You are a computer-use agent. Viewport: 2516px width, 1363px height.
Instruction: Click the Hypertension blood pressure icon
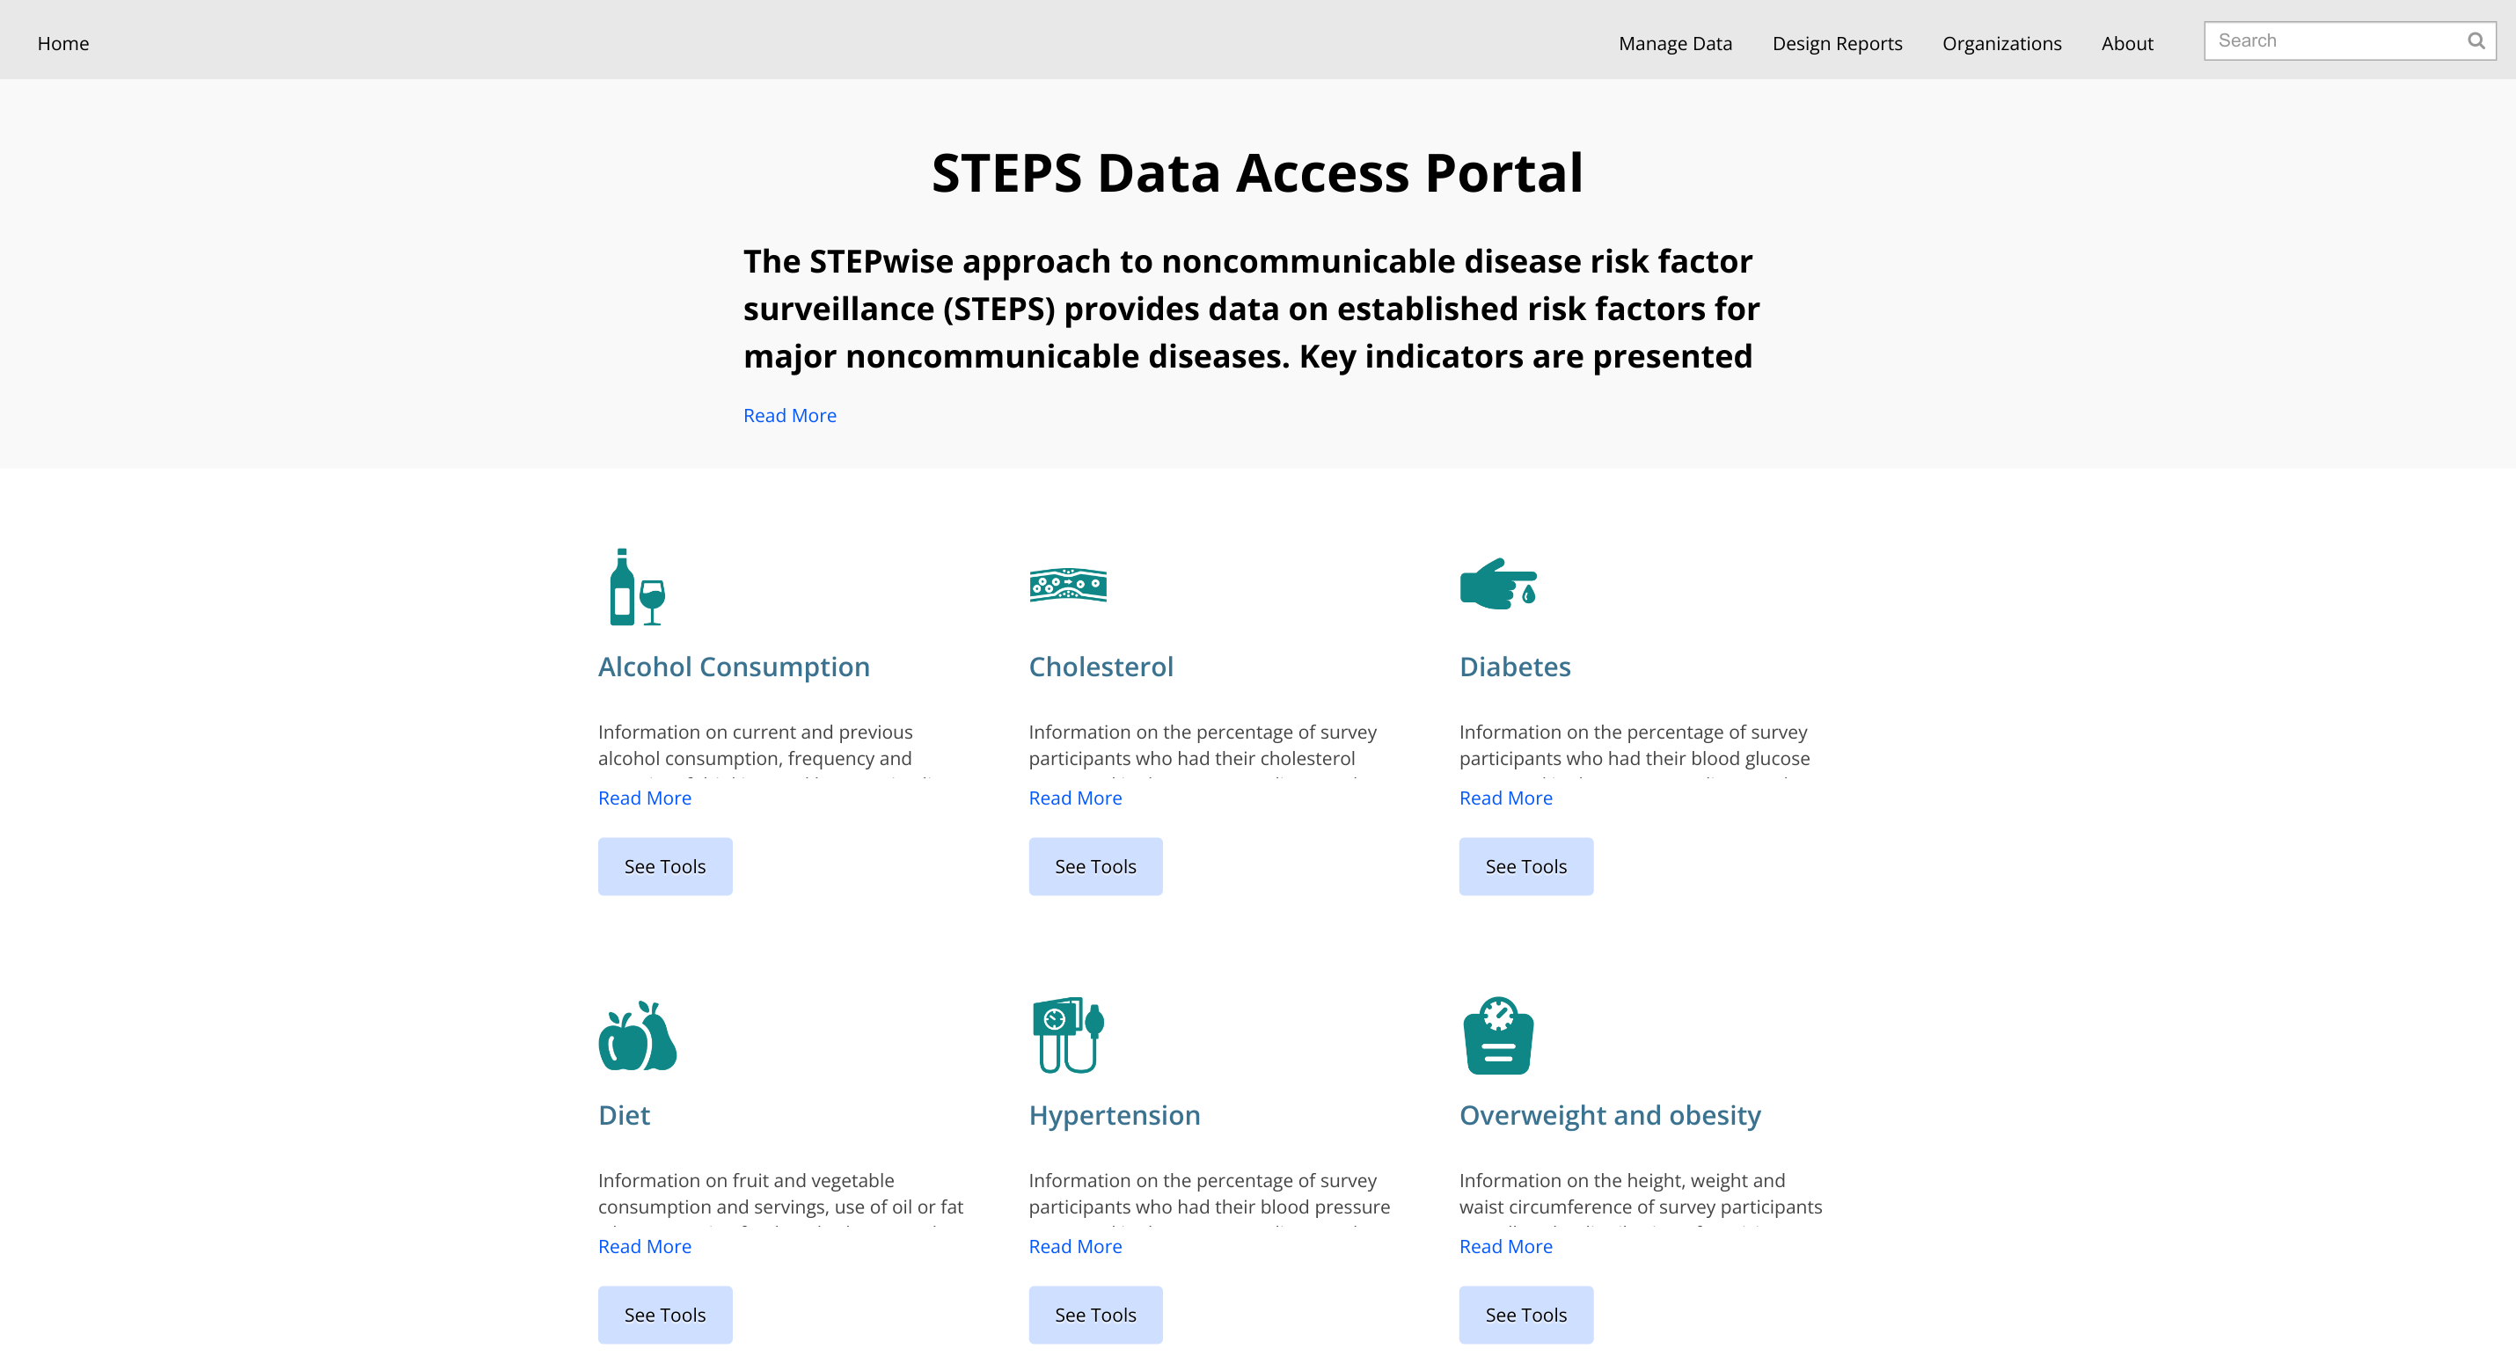coord(1067,1036)
